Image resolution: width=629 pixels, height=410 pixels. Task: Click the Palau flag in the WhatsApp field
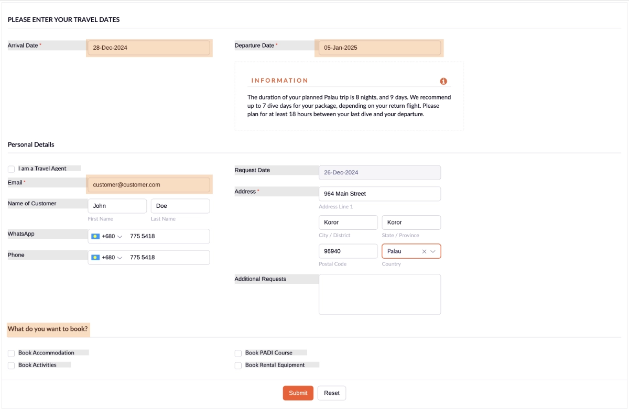click(x=95, y=236)
